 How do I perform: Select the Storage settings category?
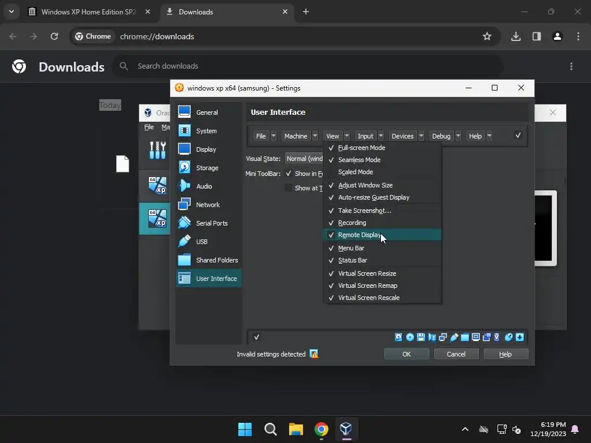coord(209,168)
